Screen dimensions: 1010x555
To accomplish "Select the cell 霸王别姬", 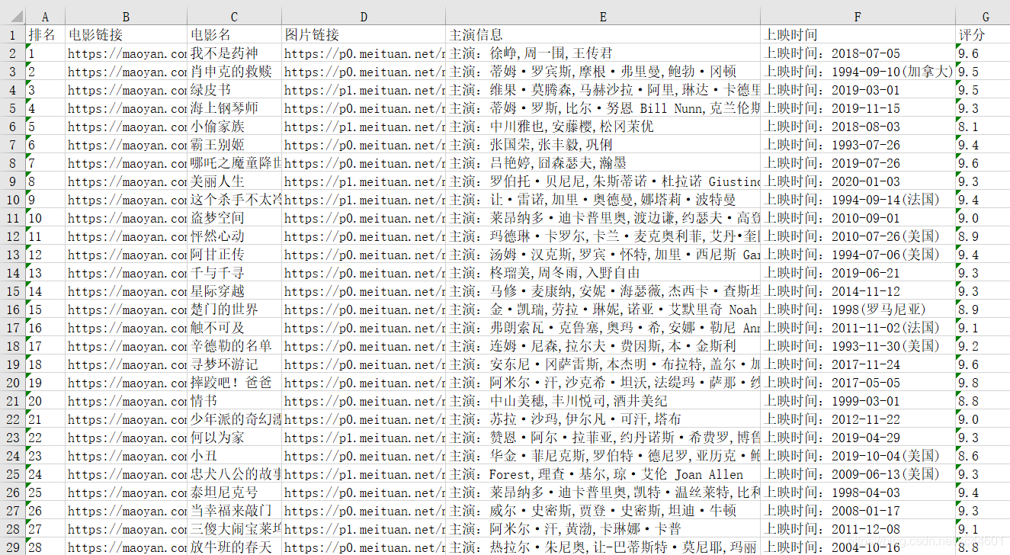I will coord(234,145).
